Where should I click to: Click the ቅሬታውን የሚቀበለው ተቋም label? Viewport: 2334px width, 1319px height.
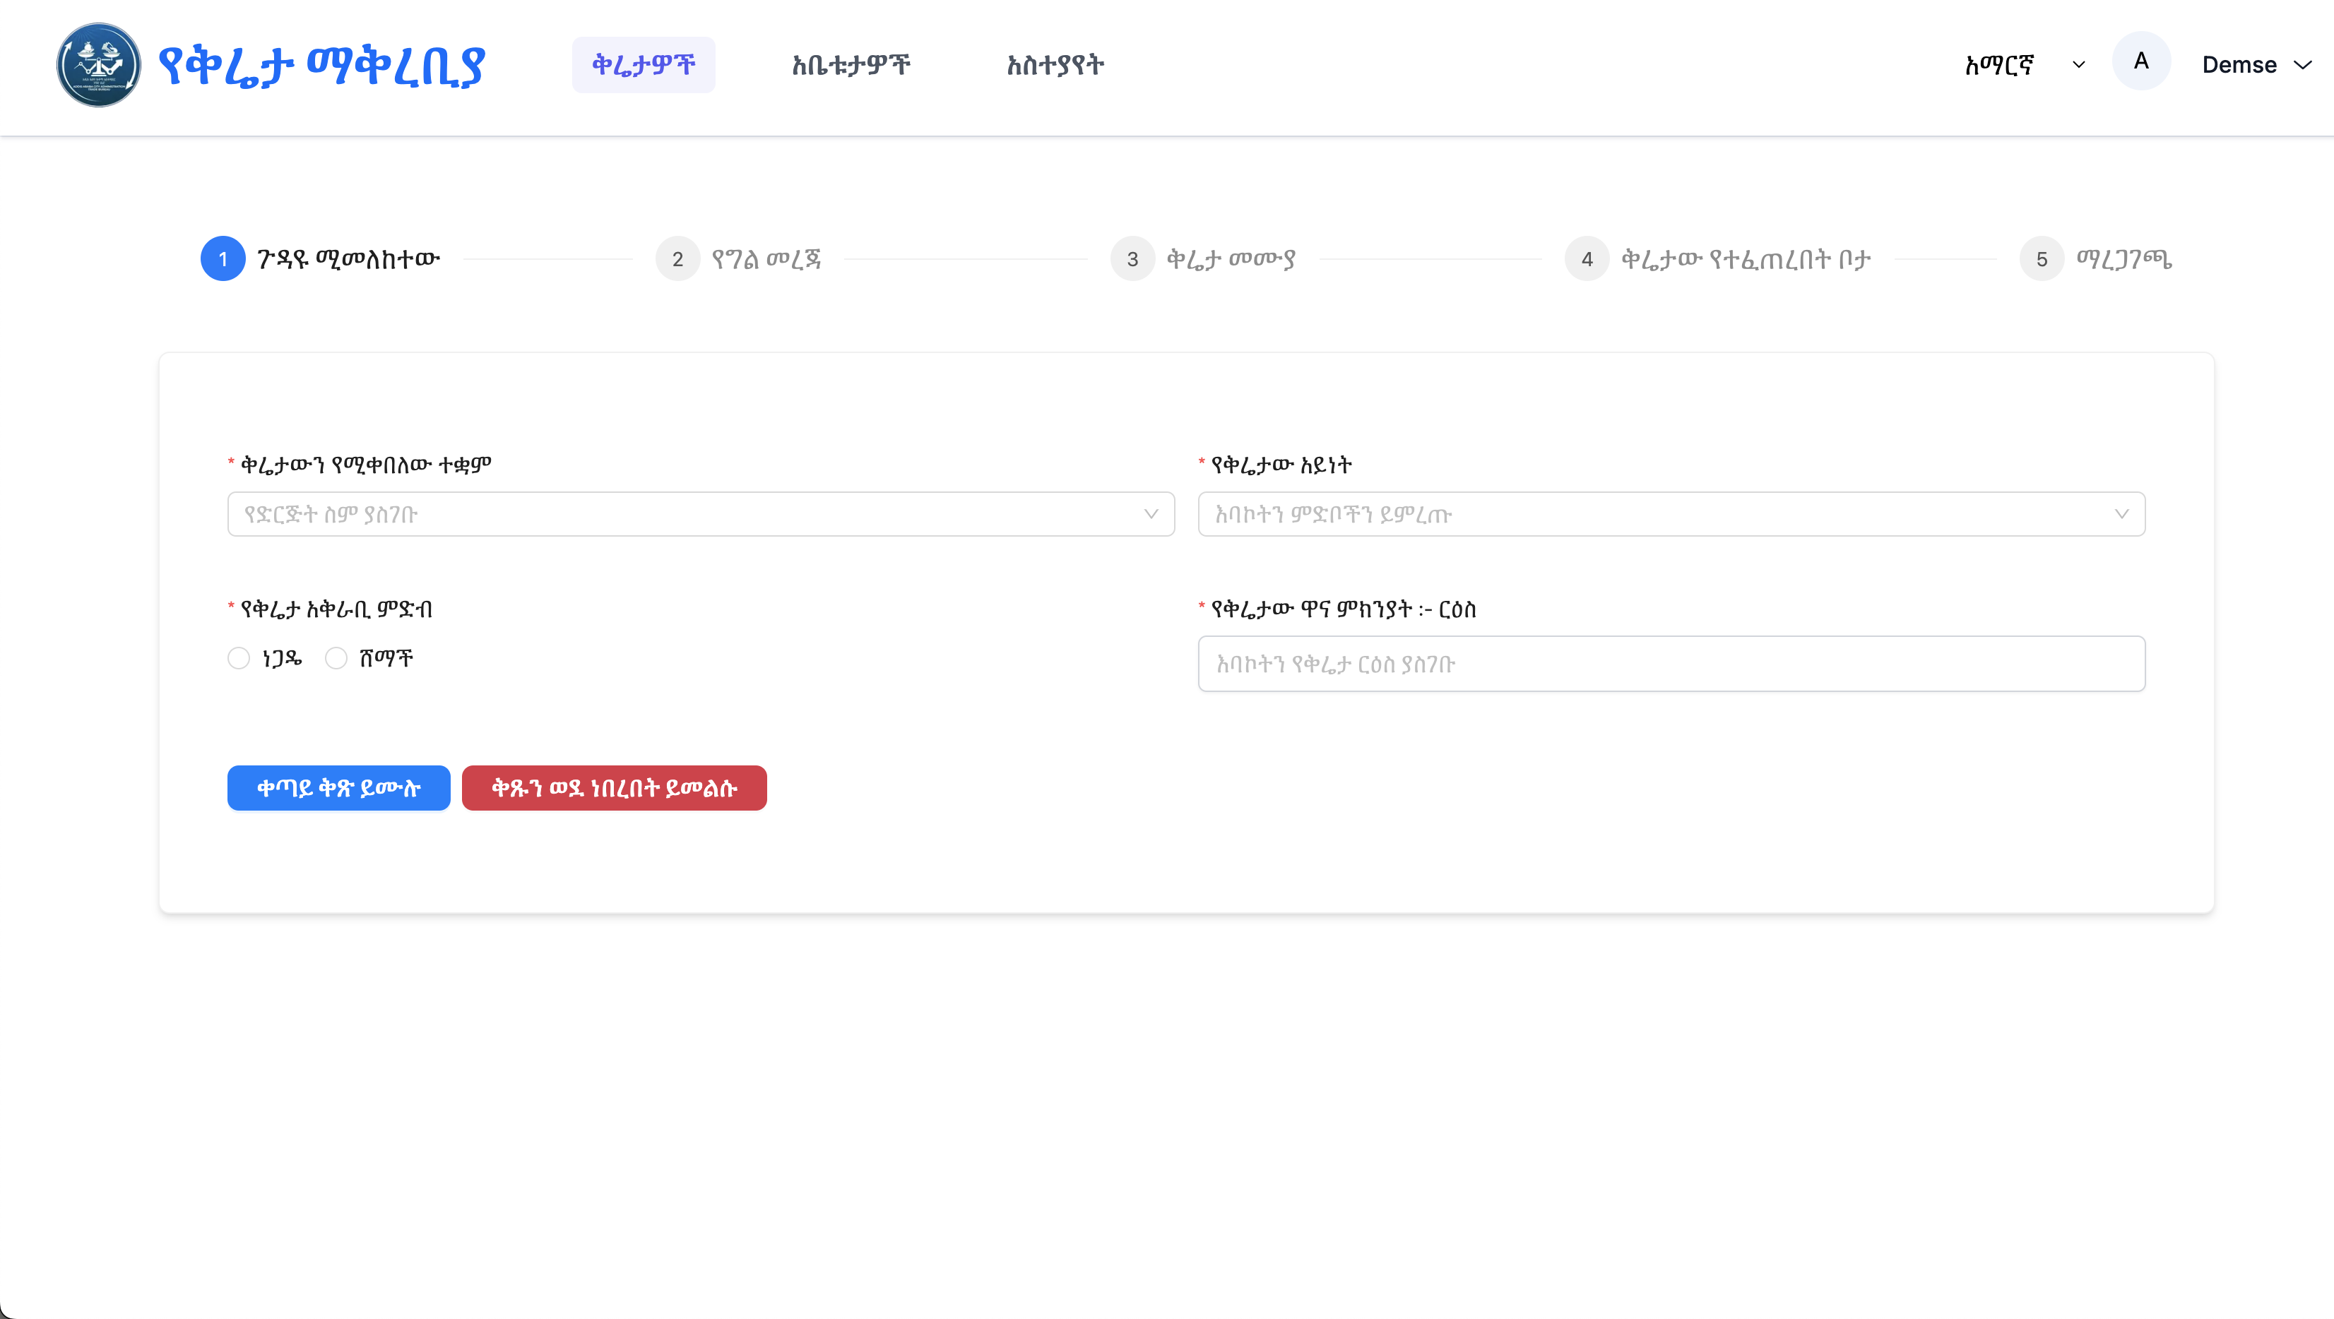pos(365,465)
